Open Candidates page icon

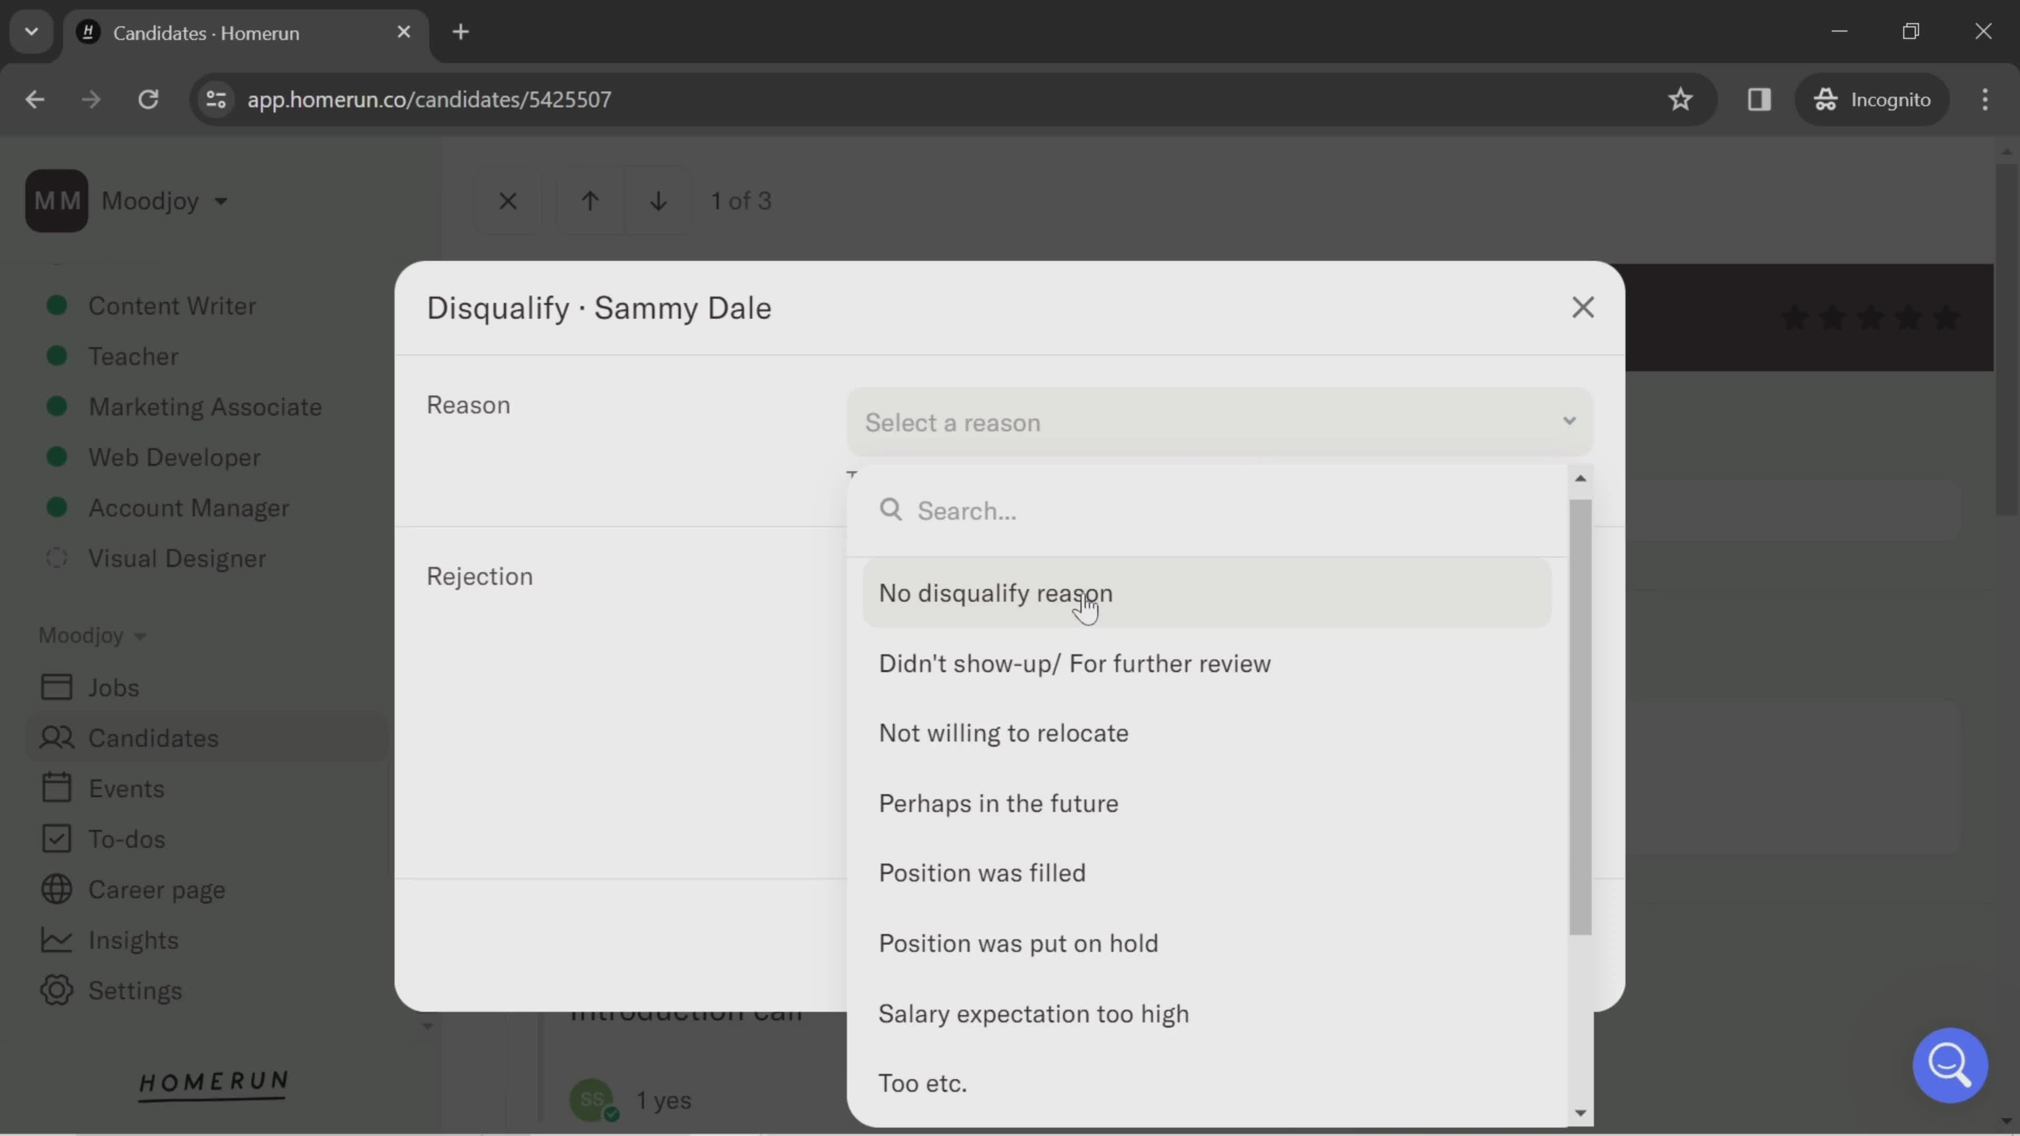56,738
